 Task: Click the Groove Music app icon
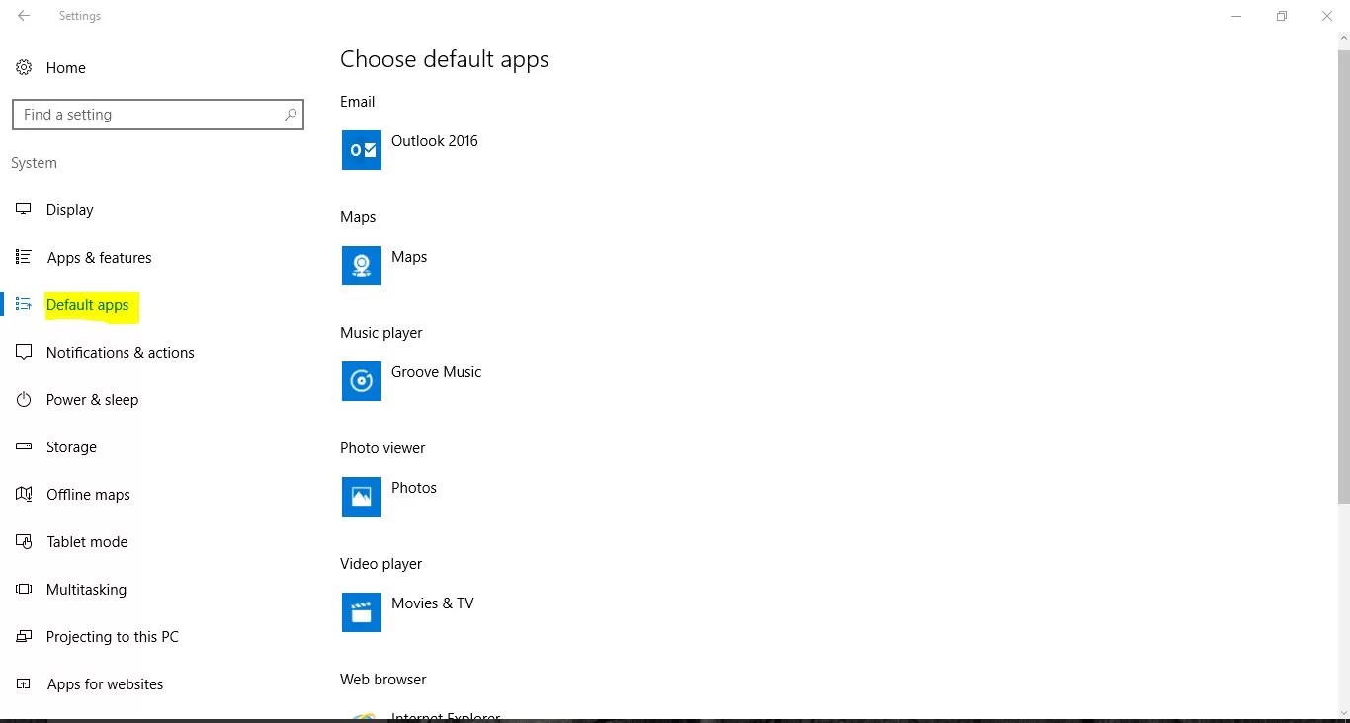(x=362, y=381)
